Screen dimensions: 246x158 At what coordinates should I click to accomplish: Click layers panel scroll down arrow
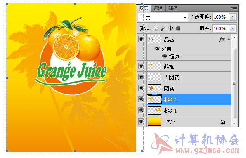(x=234, y=123)
